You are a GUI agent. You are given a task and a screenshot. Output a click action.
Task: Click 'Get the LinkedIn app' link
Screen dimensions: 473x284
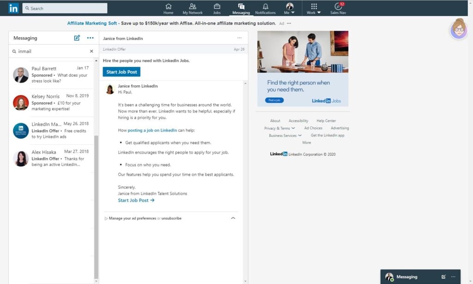[327, 136]
